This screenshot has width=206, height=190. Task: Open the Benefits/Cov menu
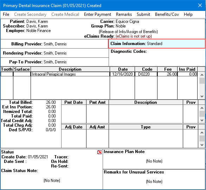tap(167, 14)
